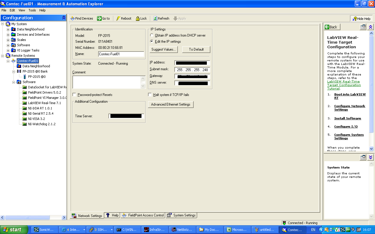Click the help pane Back arrow icon
The image size is (375, 234).
tap(327, 27)
